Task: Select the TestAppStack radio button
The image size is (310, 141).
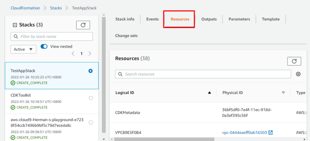Action: pyautogui.click(x=91, y=71)
